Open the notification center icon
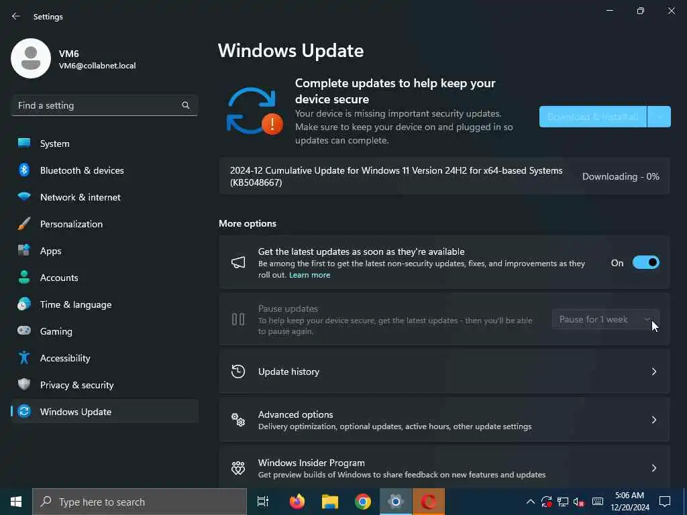This screenshot has height=515, width=687. pos(665,502)
